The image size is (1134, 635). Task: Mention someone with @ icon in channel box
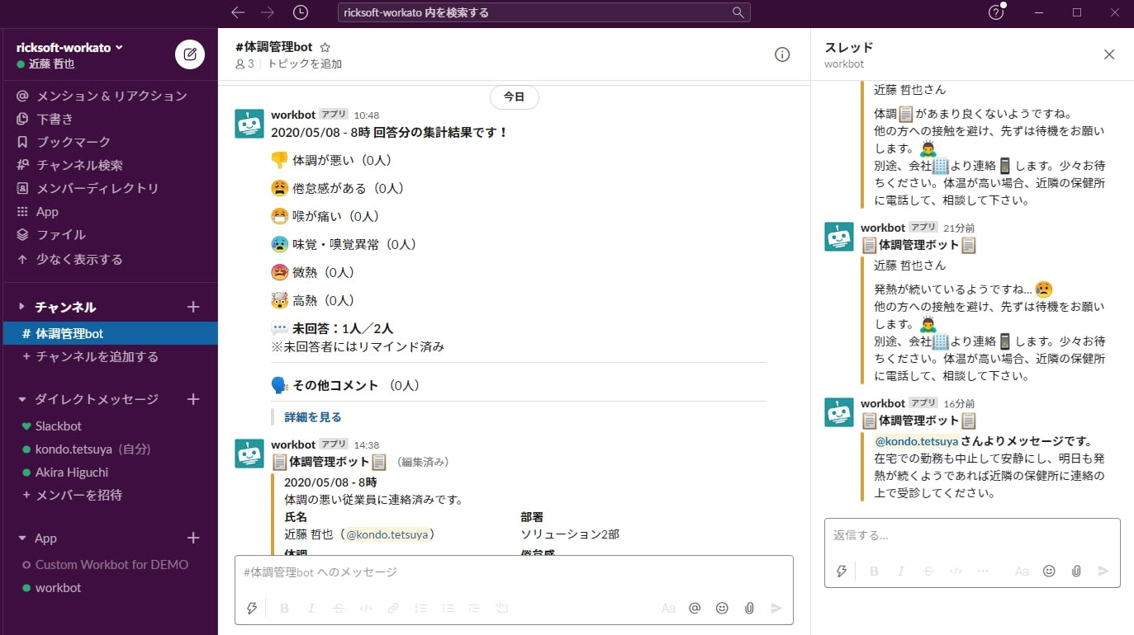coord(695,608)
